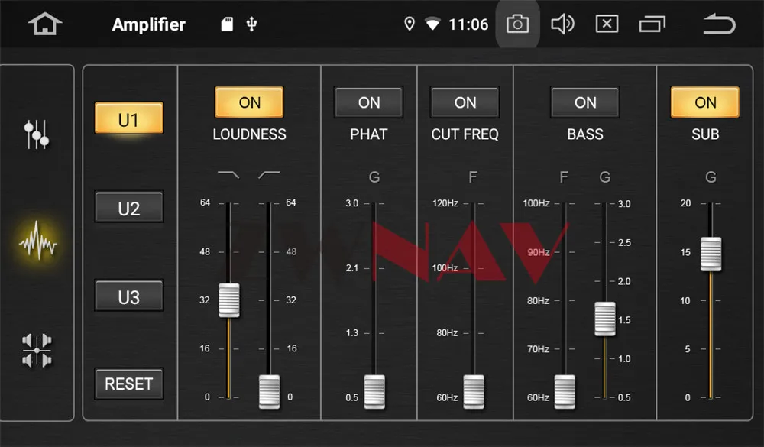Switch to the U3 user preset

pos(129,296)
